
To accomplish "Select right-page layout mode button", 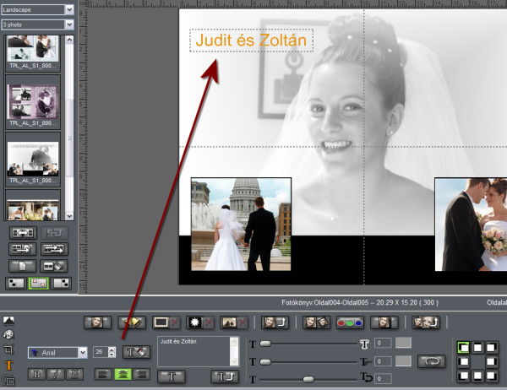I will pyautogui.click(x=61, y=283).
